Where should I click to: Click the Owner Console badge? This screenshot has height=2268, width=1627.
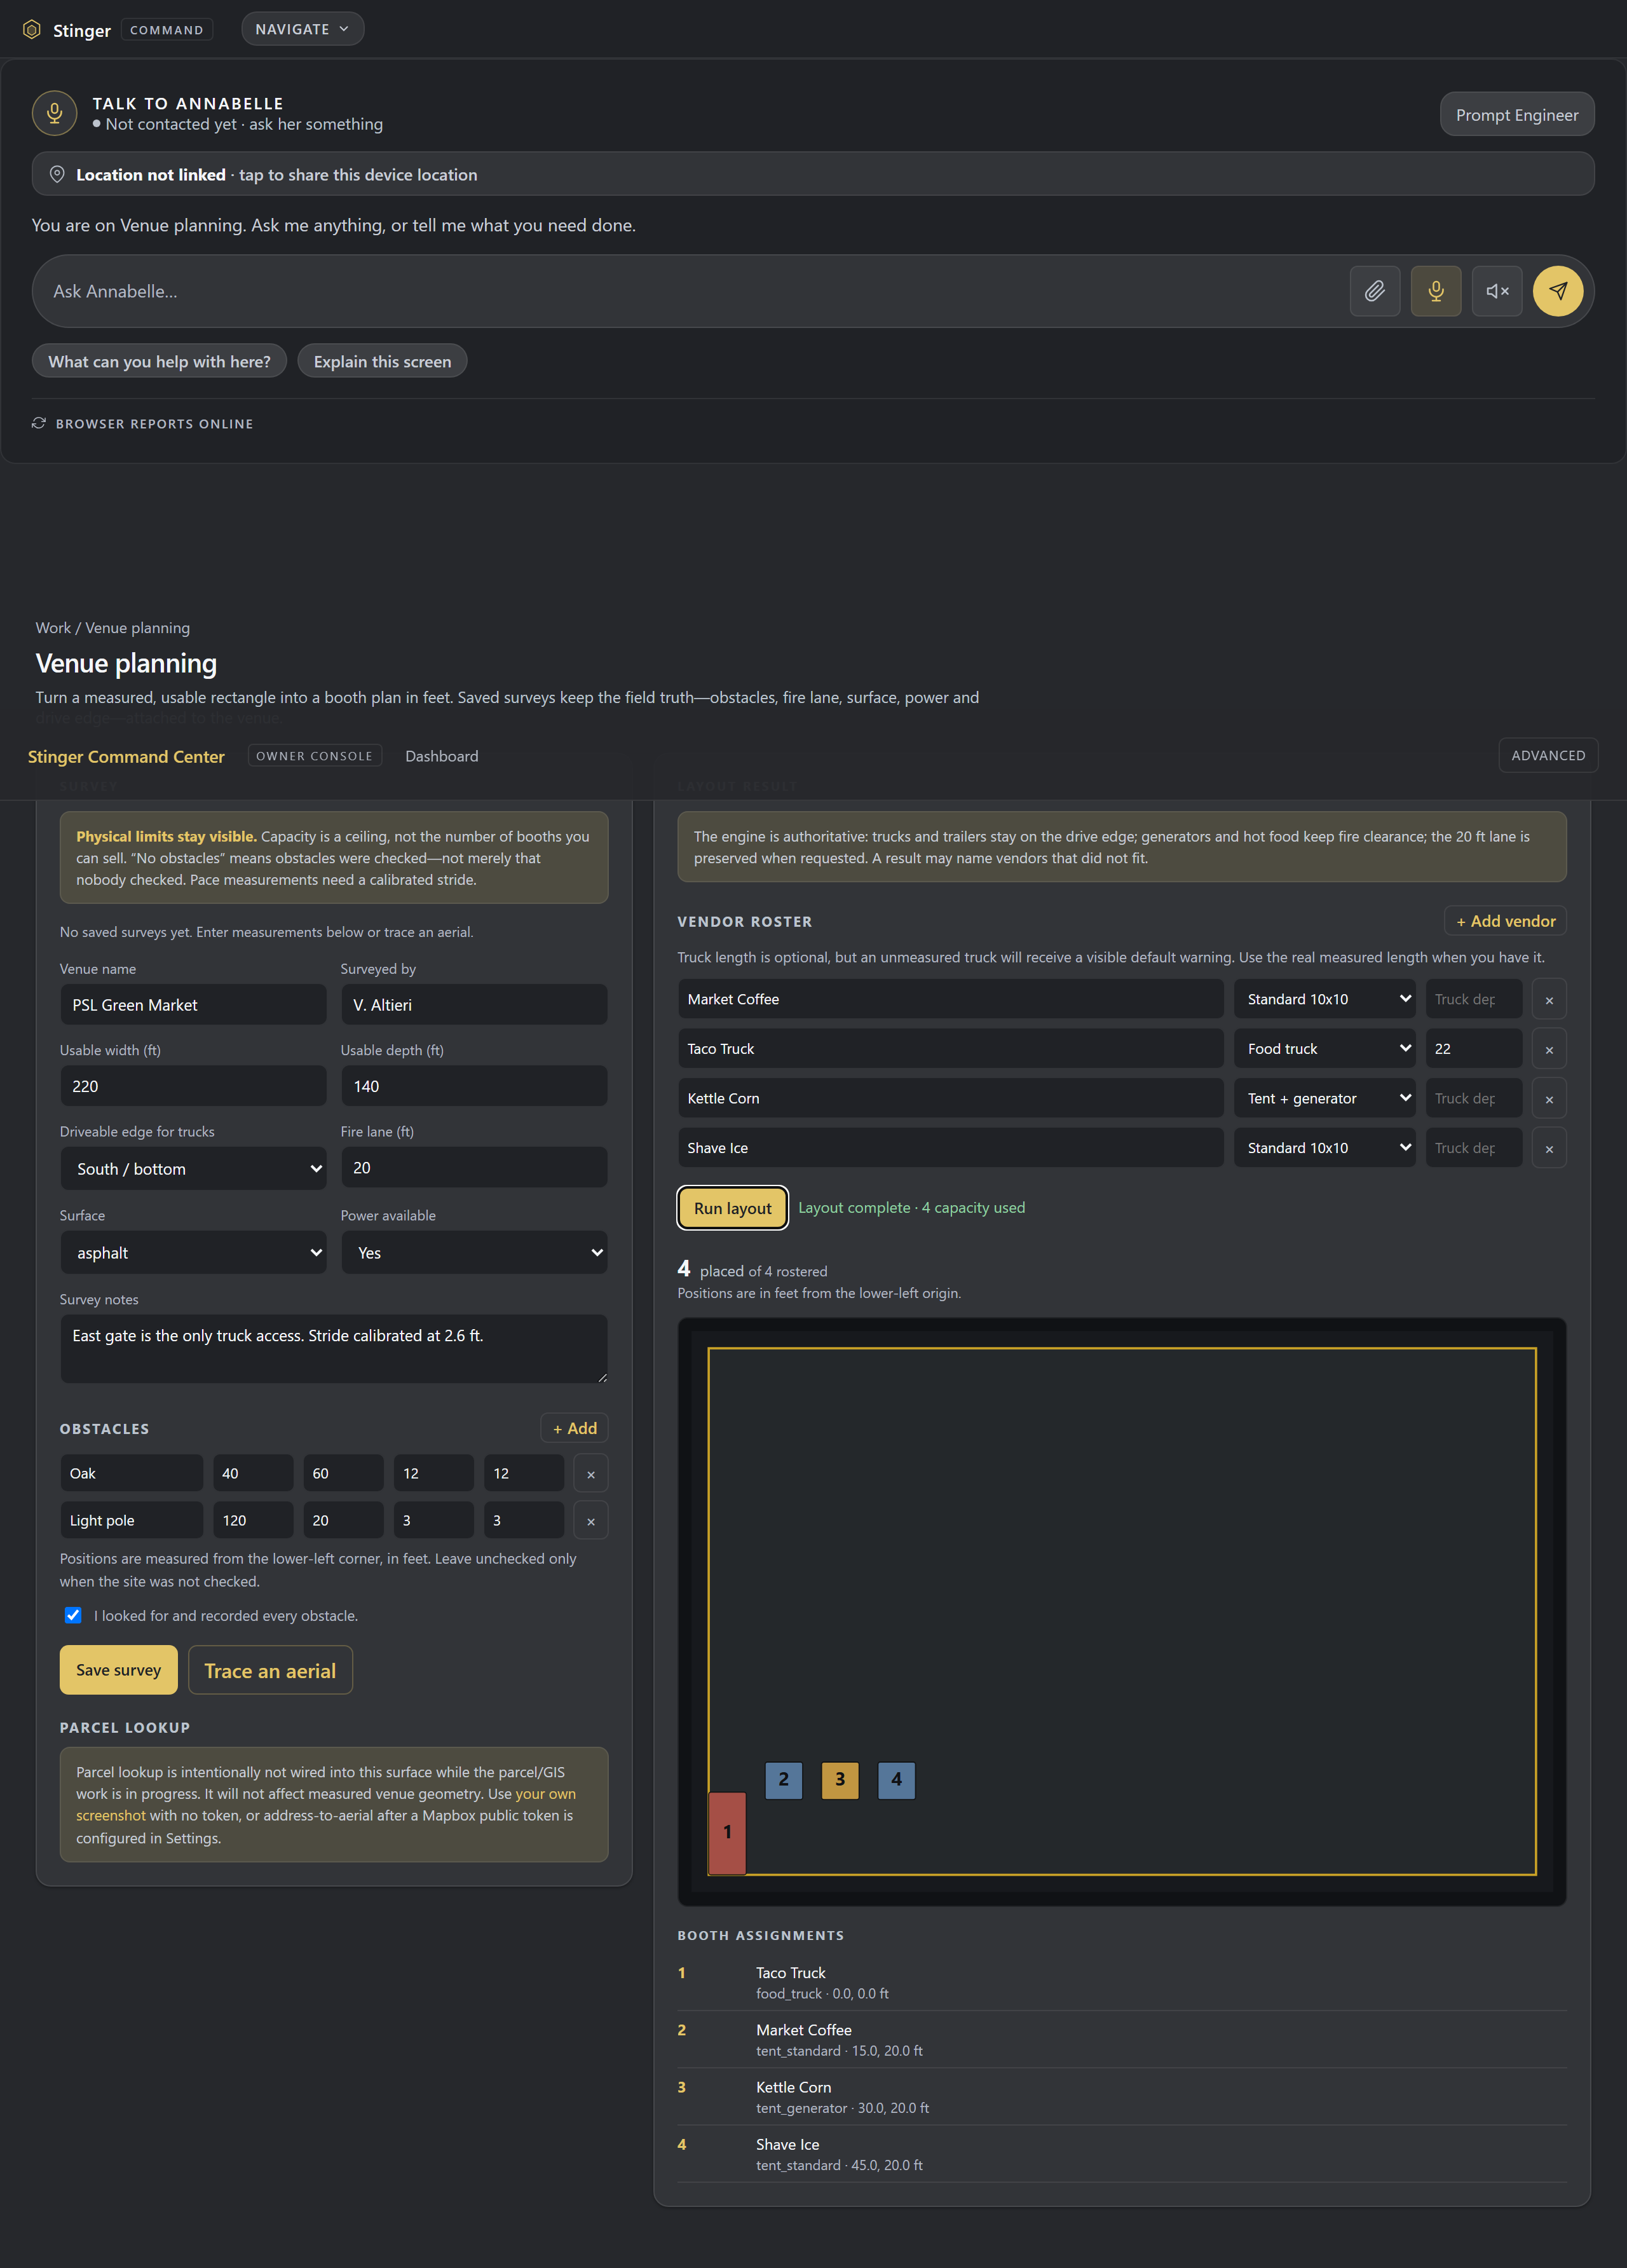point(314,756)
